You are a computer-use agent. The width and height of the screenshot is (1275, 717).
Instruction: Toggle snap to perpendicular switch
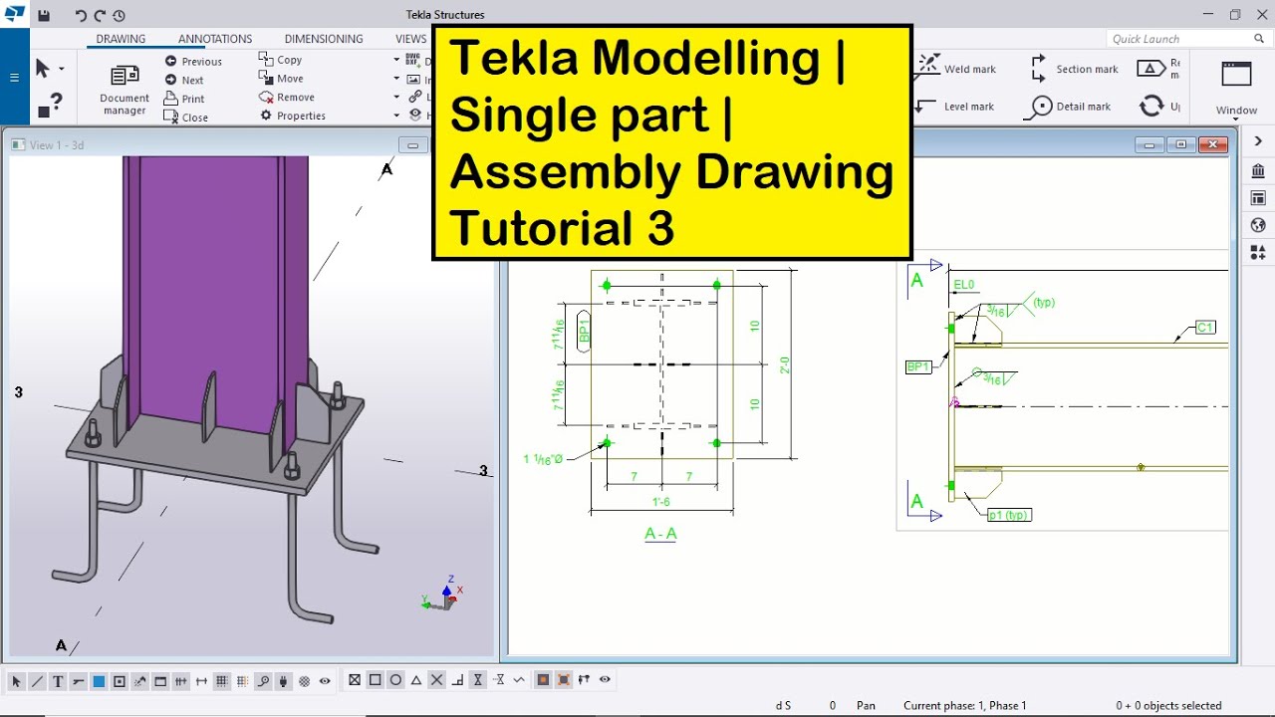tap(457, 680)
